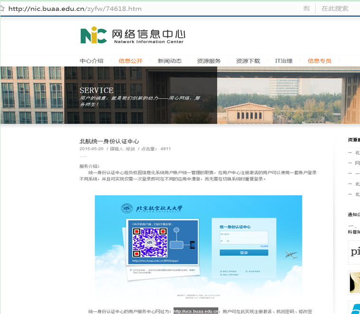Click the page icon left of the search box
The width and height of the screenshot is (360, 314).
[306, 9]
